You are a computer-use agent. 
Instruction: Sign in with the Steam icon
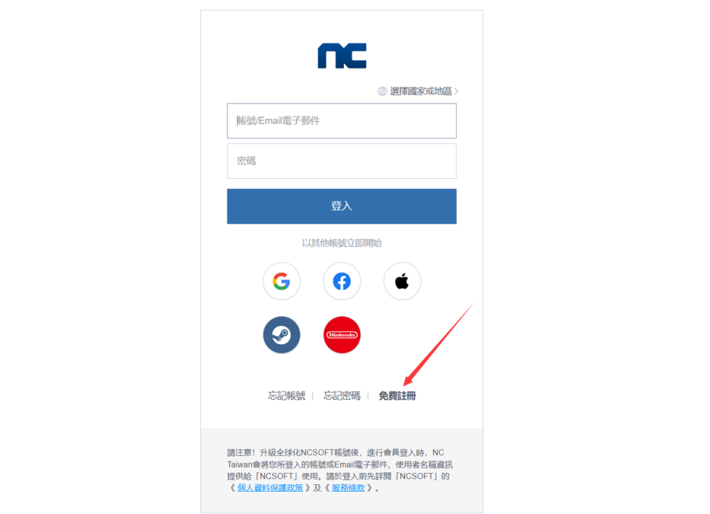pos(282,335)
